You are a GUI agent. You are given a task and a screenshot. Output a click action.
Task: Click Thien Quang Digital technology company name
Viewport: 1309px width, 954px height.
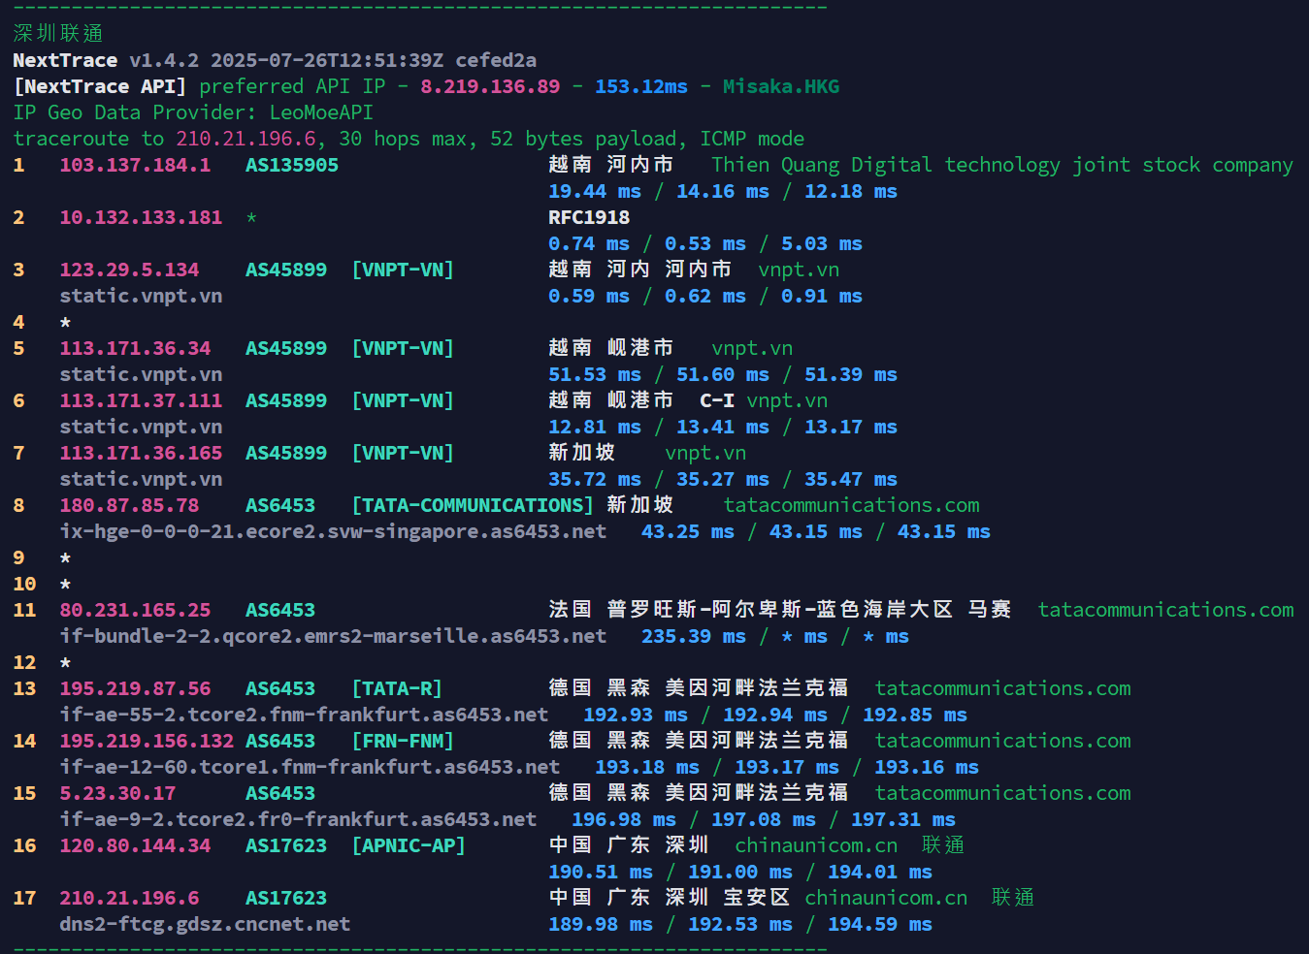(1002, 165)
